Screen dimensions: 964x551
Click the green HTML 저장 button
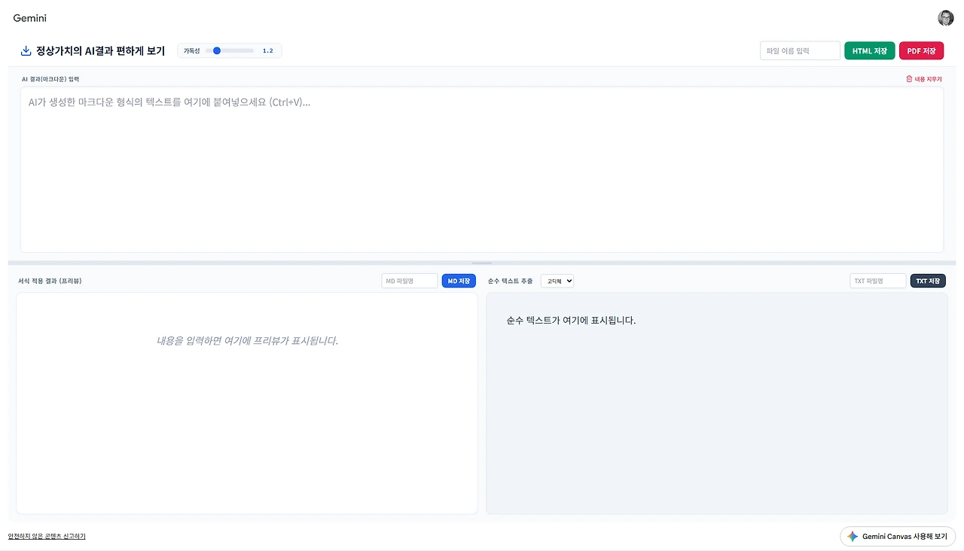pyautogui.click(x=869, y=50)
